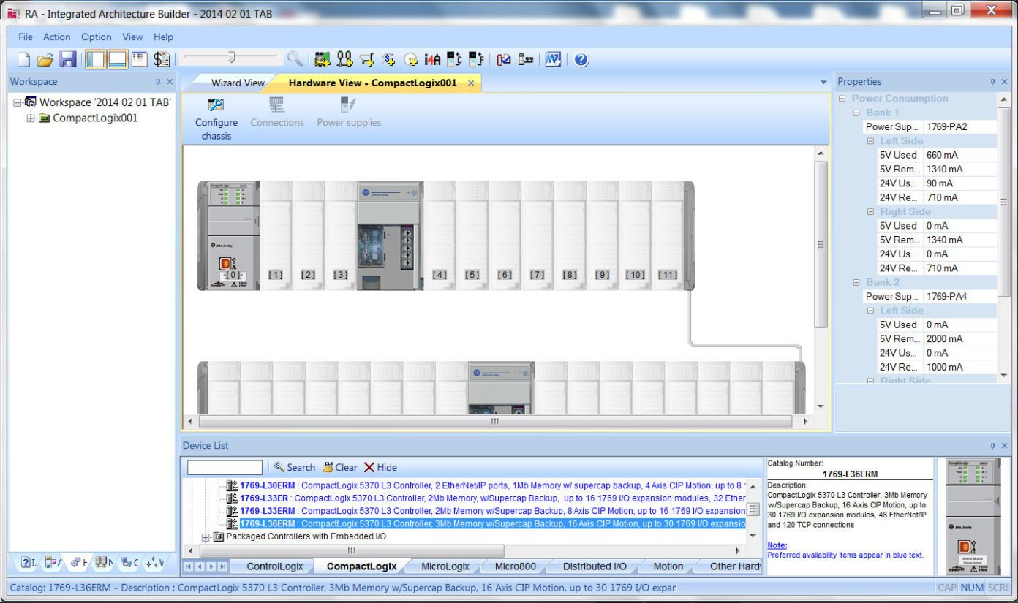Click the Note hyperlink in catalog description
1018x603 pixels.
[777, 545]
